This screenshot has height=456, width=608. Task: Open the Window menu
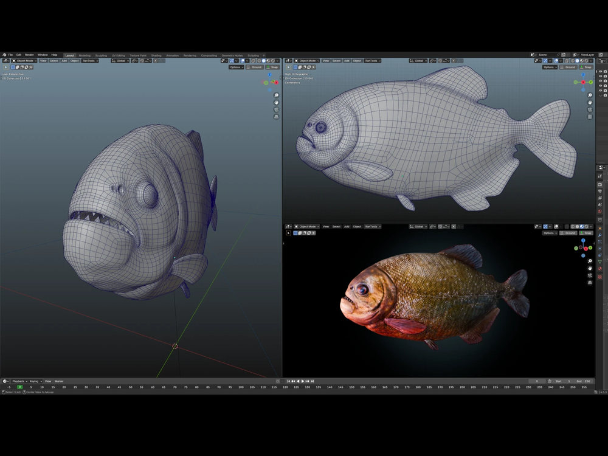click(x=43, y=55)
